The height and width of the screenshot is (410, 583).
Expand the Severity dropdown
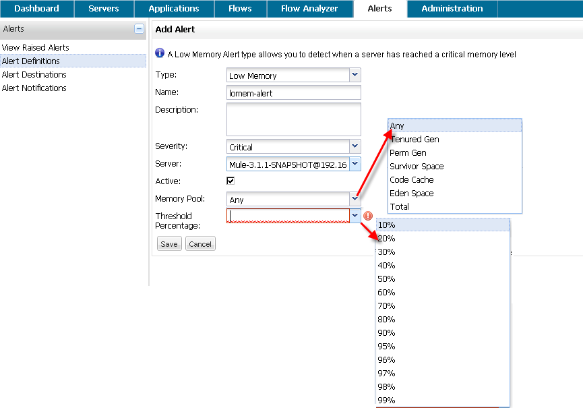[x=355, y=146]
